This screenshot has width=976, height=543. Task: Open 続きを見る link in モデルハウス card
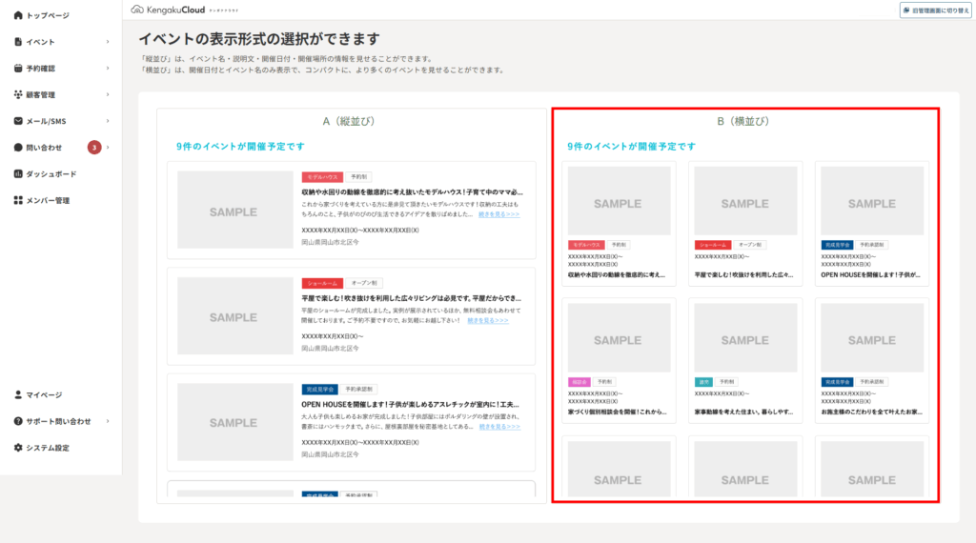coord(498,214)
